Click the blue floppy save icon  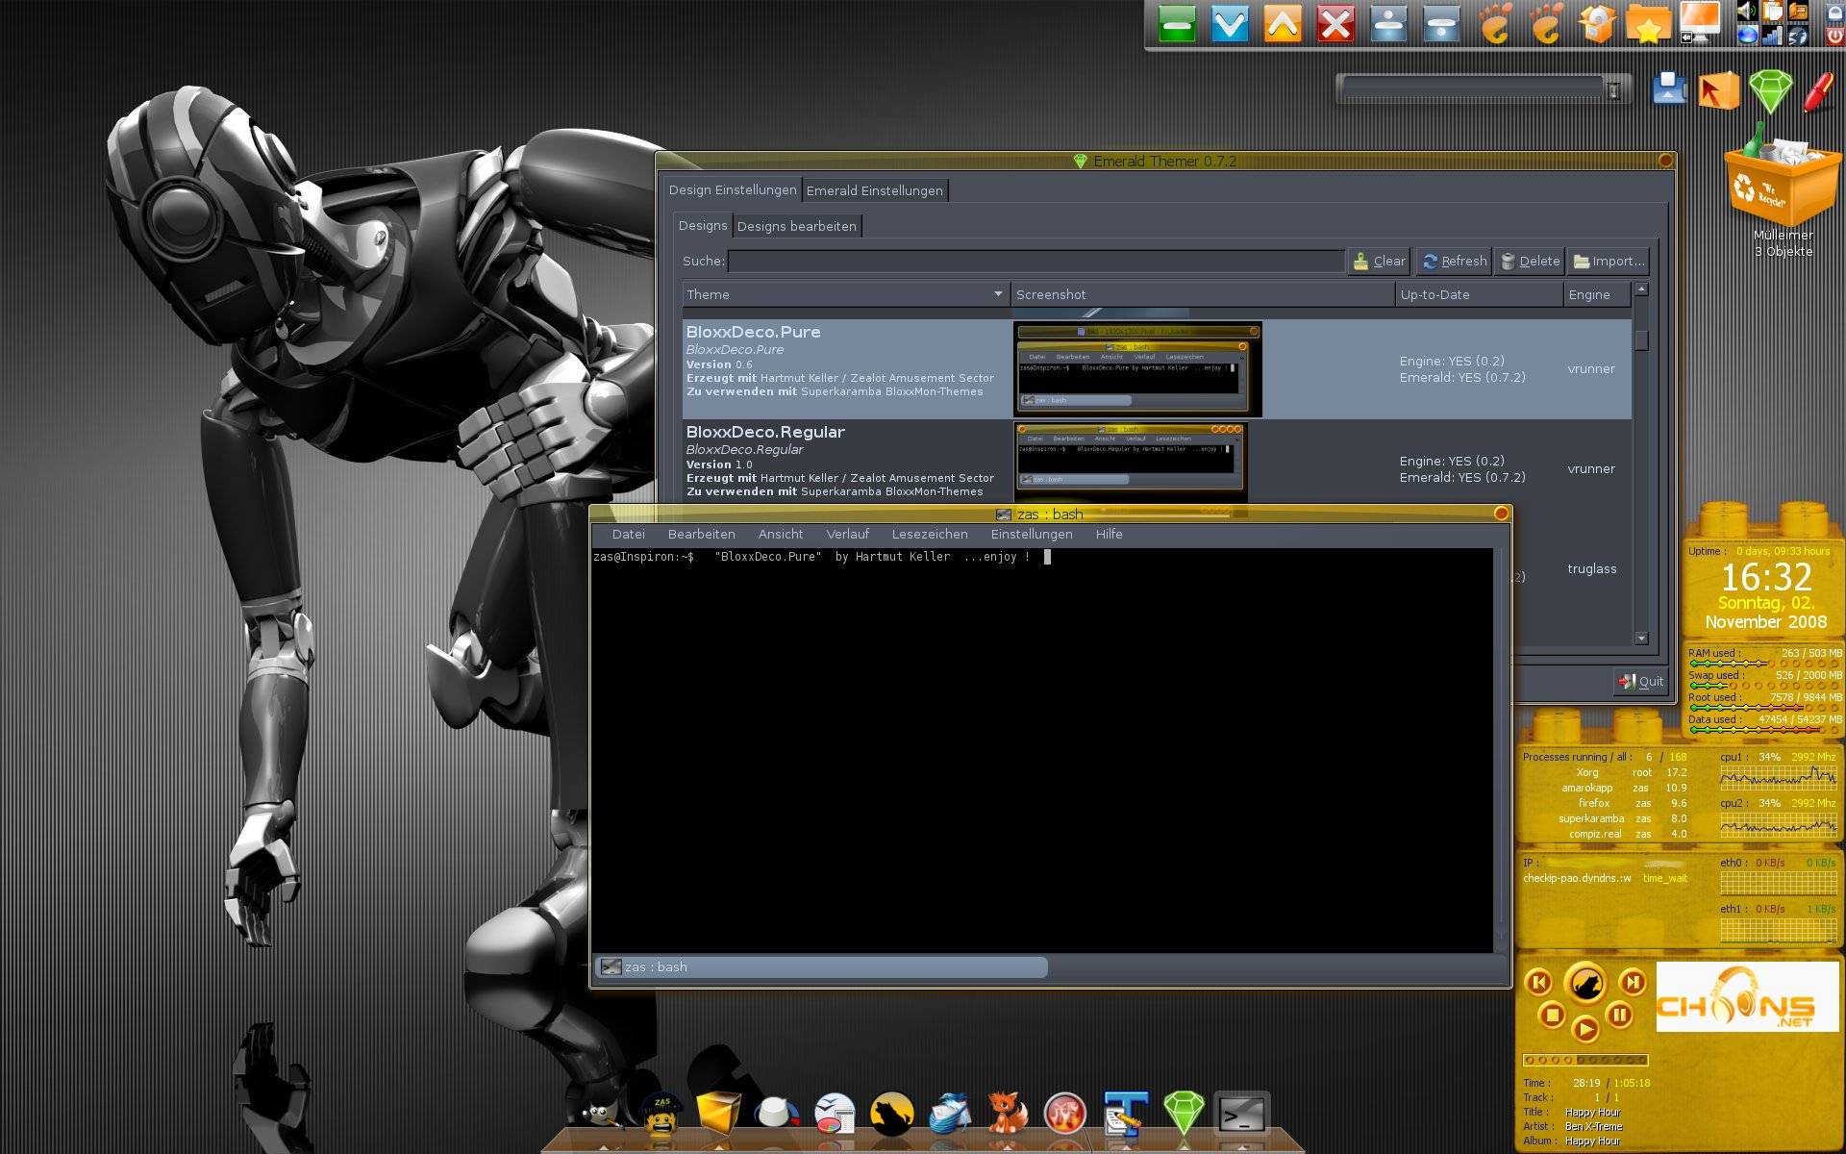[x=1670, y=88]
